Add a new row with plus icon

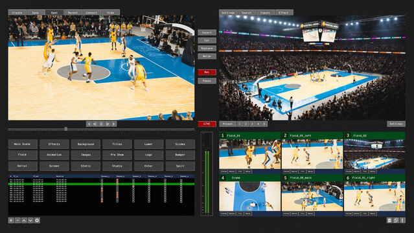tap(11, 220)
